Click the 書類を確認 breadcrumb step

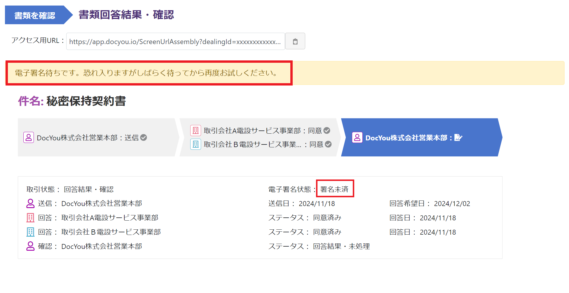click(35, 15)
